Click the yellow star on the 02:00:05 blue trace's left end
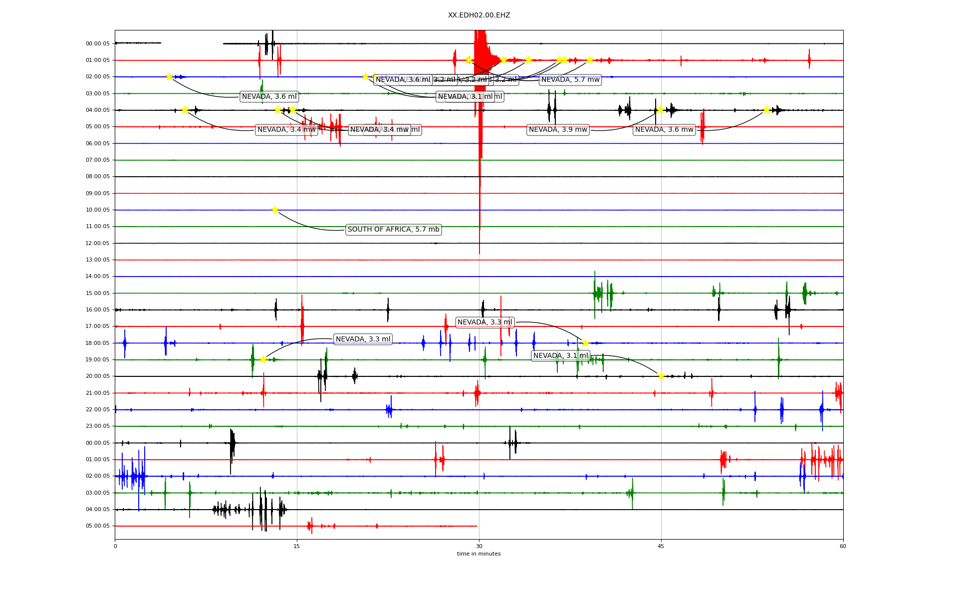 [x=169, y=76]
